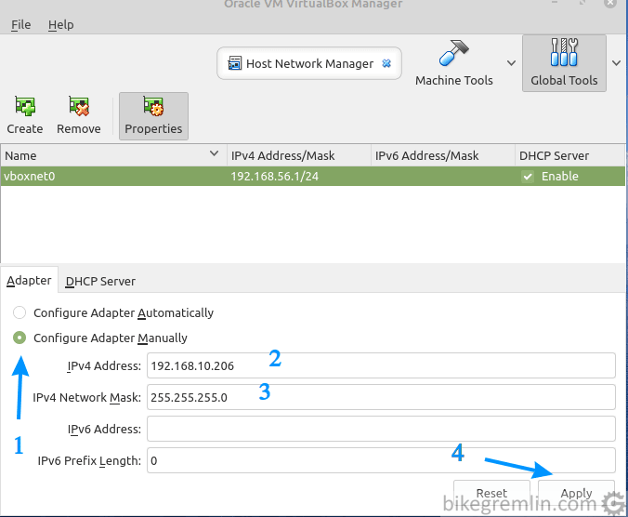This screenshot has width=628, height=517.
Task: Expand the Machine Tools dropdown arrow
Action: 511,63
